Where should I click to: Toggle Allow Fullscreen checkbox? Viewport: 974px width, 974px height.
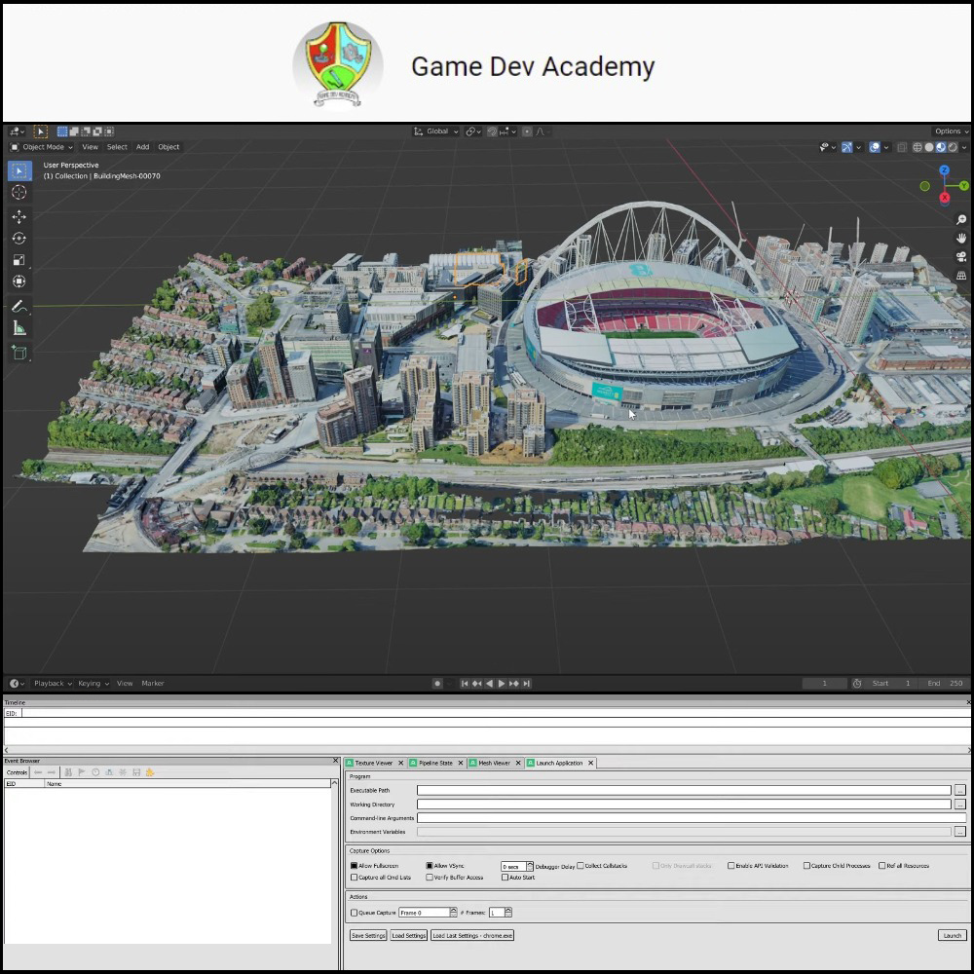coord(355,866)
